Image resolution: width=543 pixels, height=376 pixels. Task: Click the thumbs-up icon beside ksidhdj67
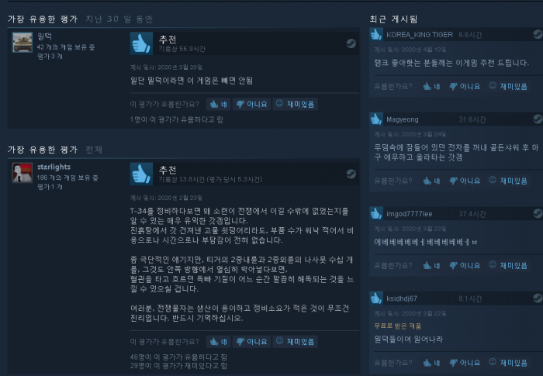click(376, 298)
